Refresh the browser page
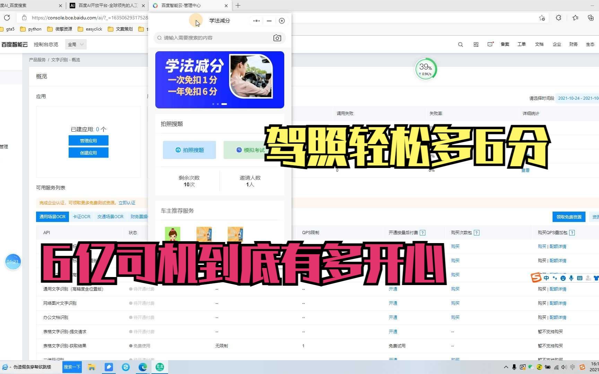The width and height of the screenshot is (599, 374). (x=7, y=18)
